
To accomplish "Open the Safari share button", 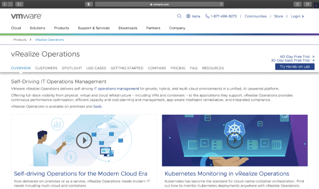I will click(298, 4).
